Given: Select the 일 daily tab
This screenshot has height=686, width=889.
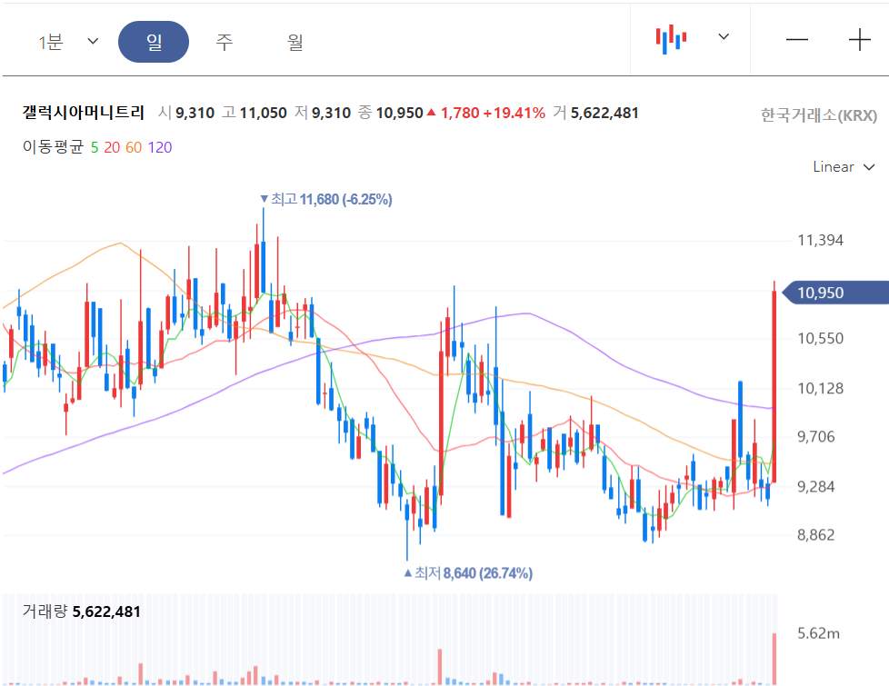Looking at the screenshot, I should (x=153, y=42).
